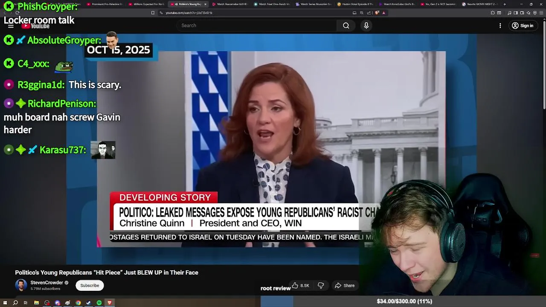The width and height of the screenshot is (546, 307).
Task: Click video title Politico's Young Republicans Hit Piece
Action: coord(107,272)
